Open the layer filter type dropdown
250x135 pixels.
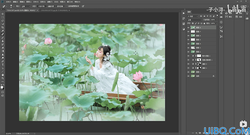(193, 16)
